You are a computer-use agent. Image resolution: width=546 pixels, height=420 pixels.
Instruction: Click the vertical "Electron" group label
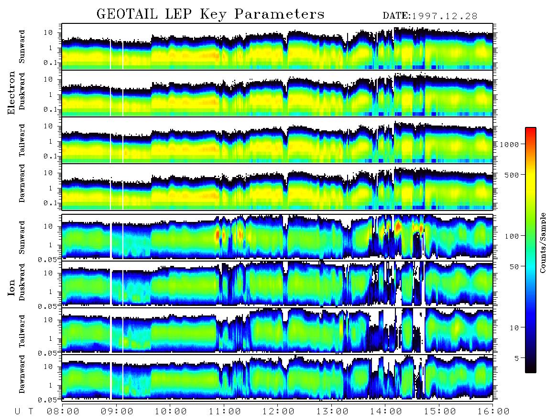pos(11,93)
